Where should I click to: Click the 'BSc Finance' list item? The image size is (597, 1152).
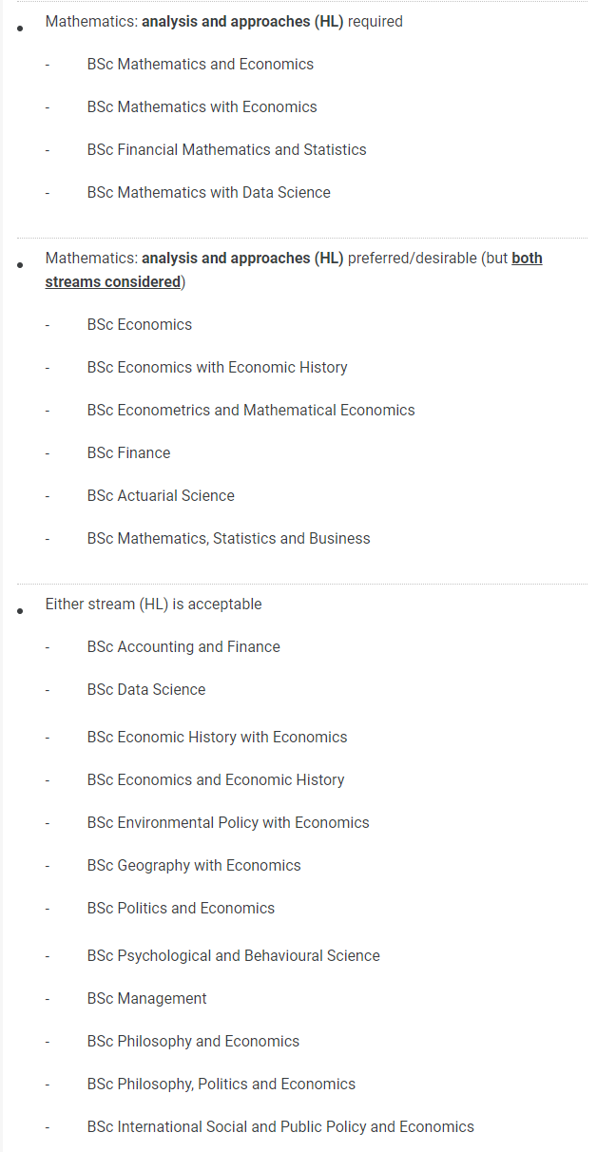click(129, 453)
